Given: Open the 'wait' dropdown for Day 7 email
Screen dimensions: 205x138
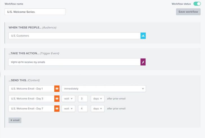Looking at the screenshot, I should pyautogui.click(x=68, y=108).
